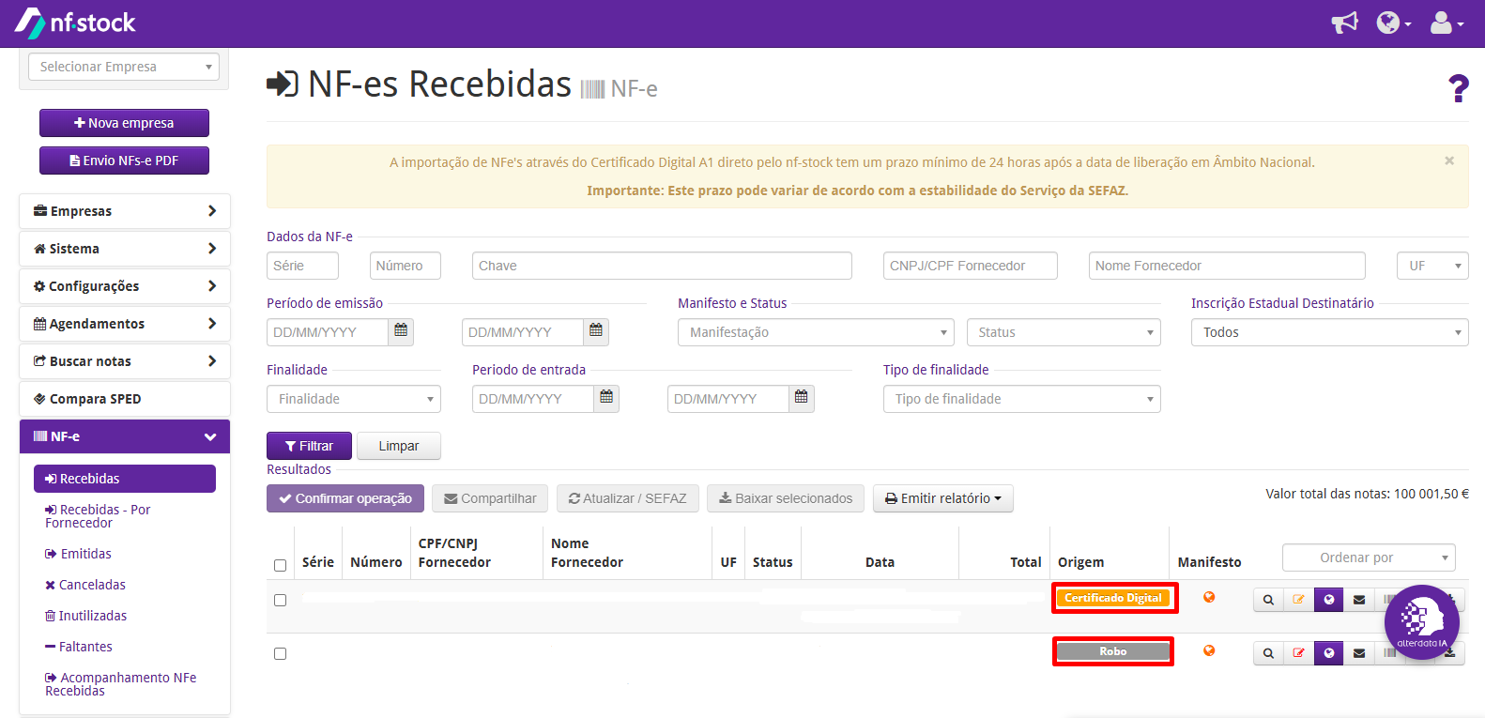Click the red edit icon on Robo row
1485x718 pixels.
coord(1298,653)
